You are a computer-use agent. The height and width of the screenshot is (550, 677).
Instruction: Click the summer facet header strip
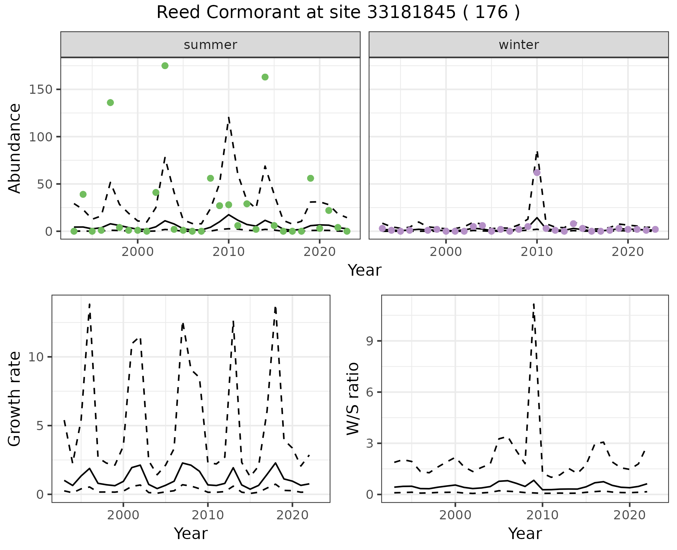pyautogui.click(x=210, y=45)
